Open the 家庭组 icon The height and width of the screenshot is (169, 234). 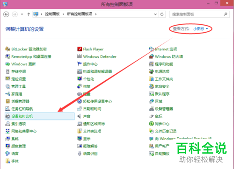tap(7, 94)
